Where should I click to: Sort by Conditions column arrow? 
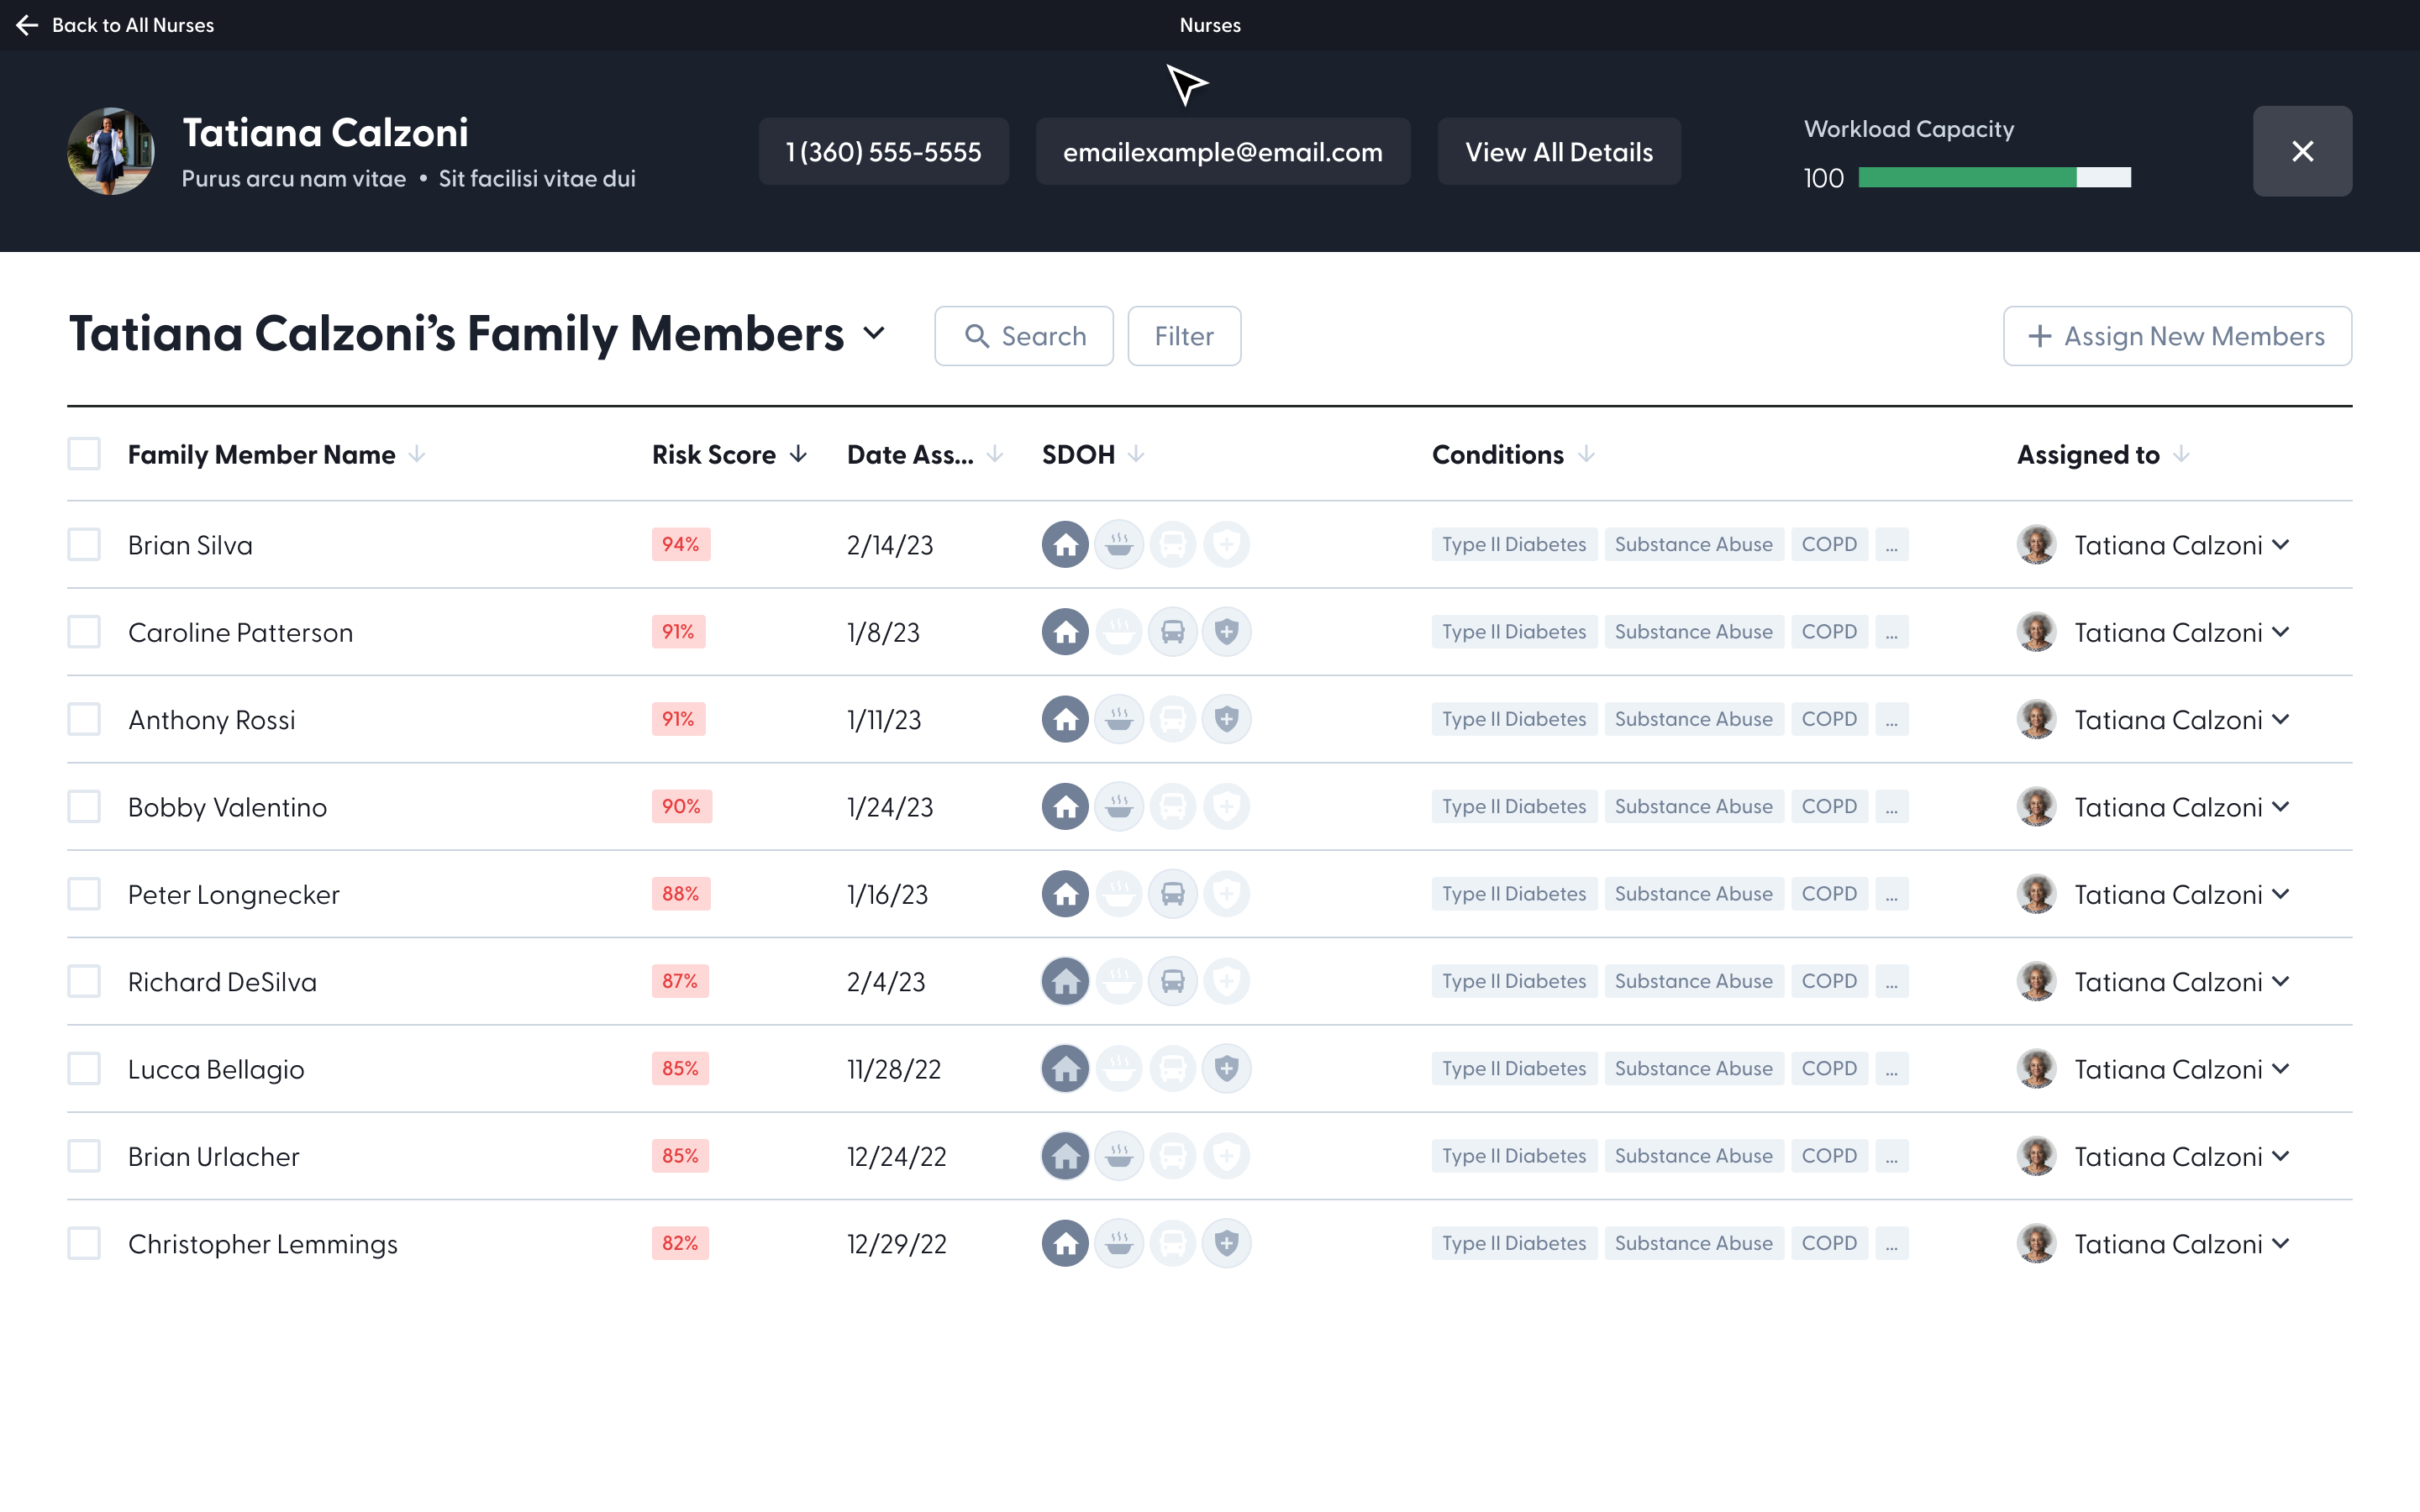pos(1586,455)
